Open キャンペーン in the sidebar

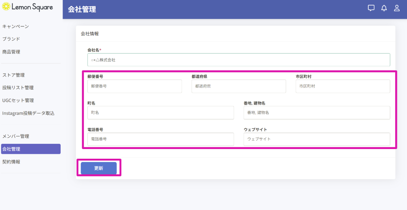[16, 26]
